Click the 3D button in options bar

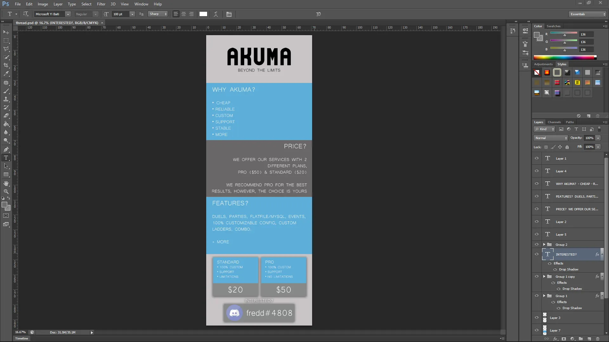pos(318,14)
